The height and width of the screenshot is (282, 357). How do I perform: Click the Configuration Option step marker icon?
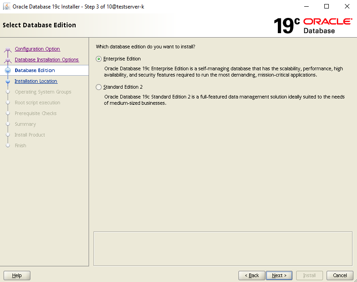[x=8, y=49]
